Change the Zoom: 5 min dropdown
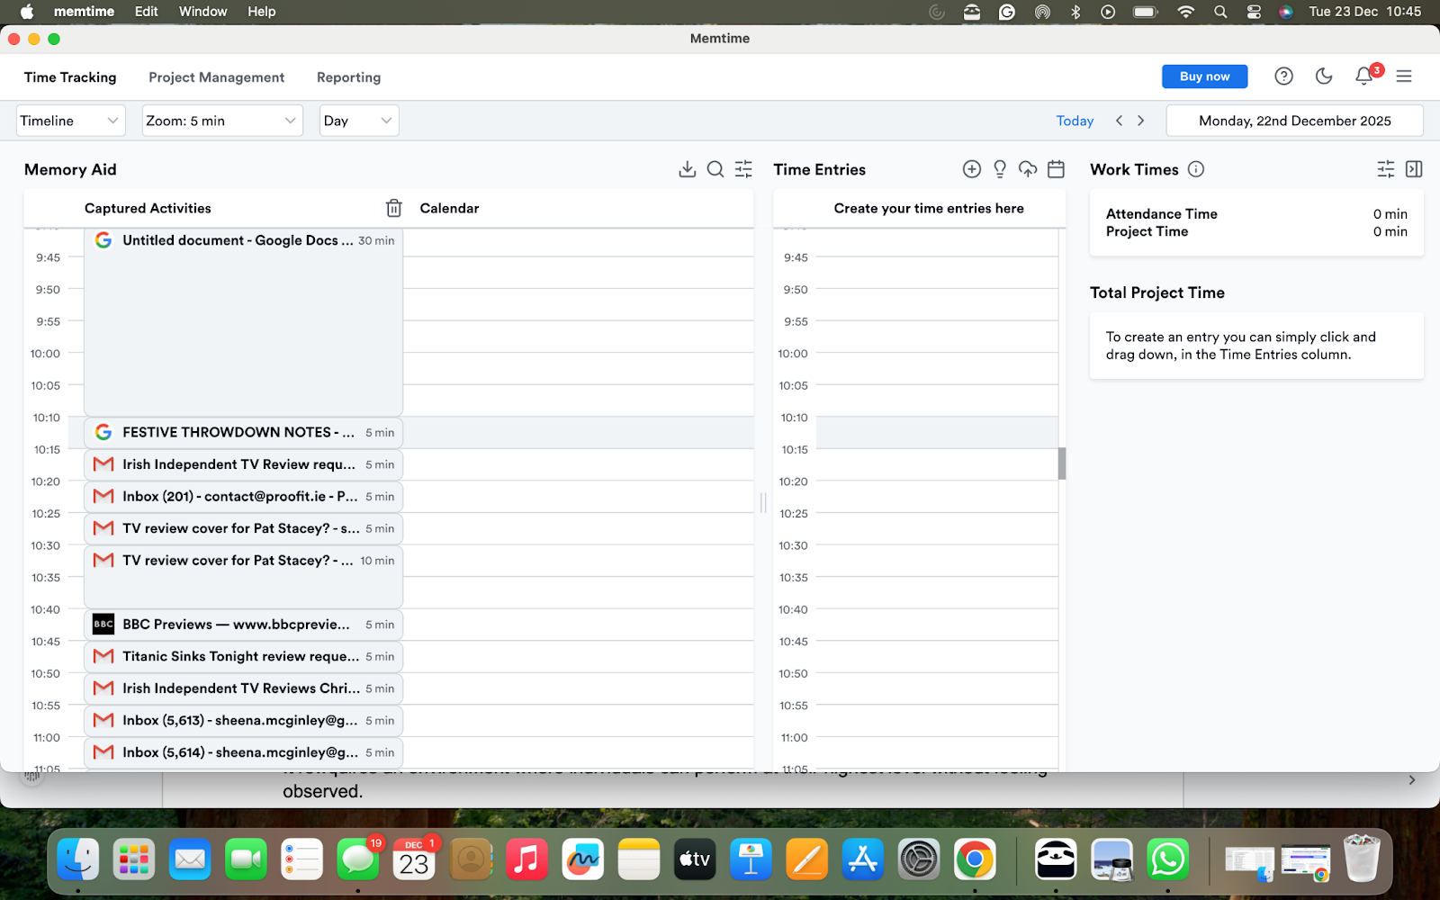Screen dimensions: 1440x900 [221, 120]
